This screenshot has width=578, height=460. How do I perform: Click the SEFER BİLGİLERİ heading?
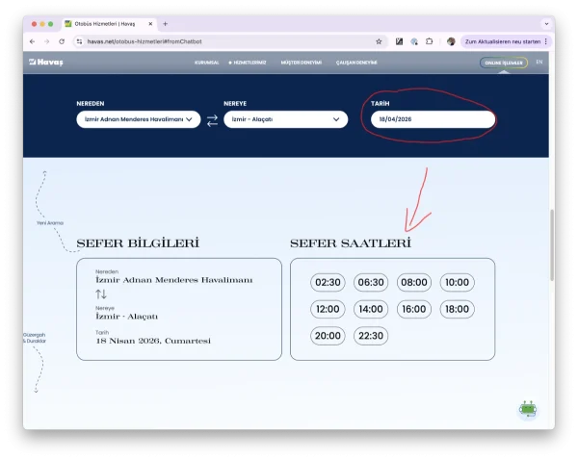pos(138,243)
